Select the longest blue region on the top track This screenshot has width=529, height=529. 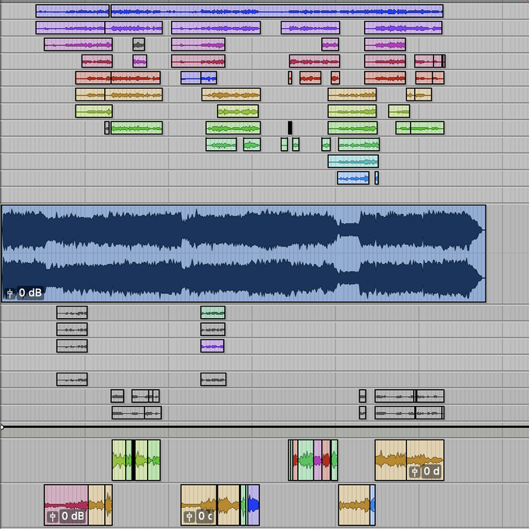tap(277, 11)
